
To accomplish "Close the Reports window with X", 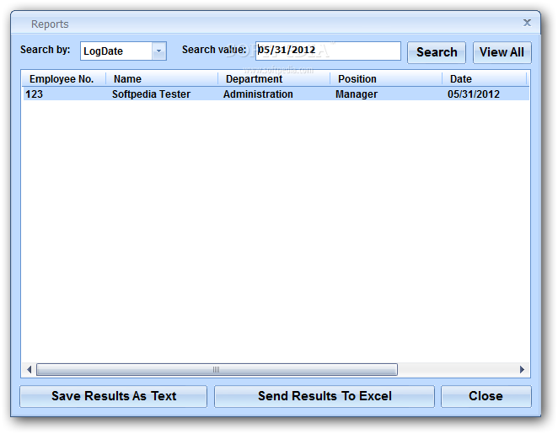I will point(527,23).
